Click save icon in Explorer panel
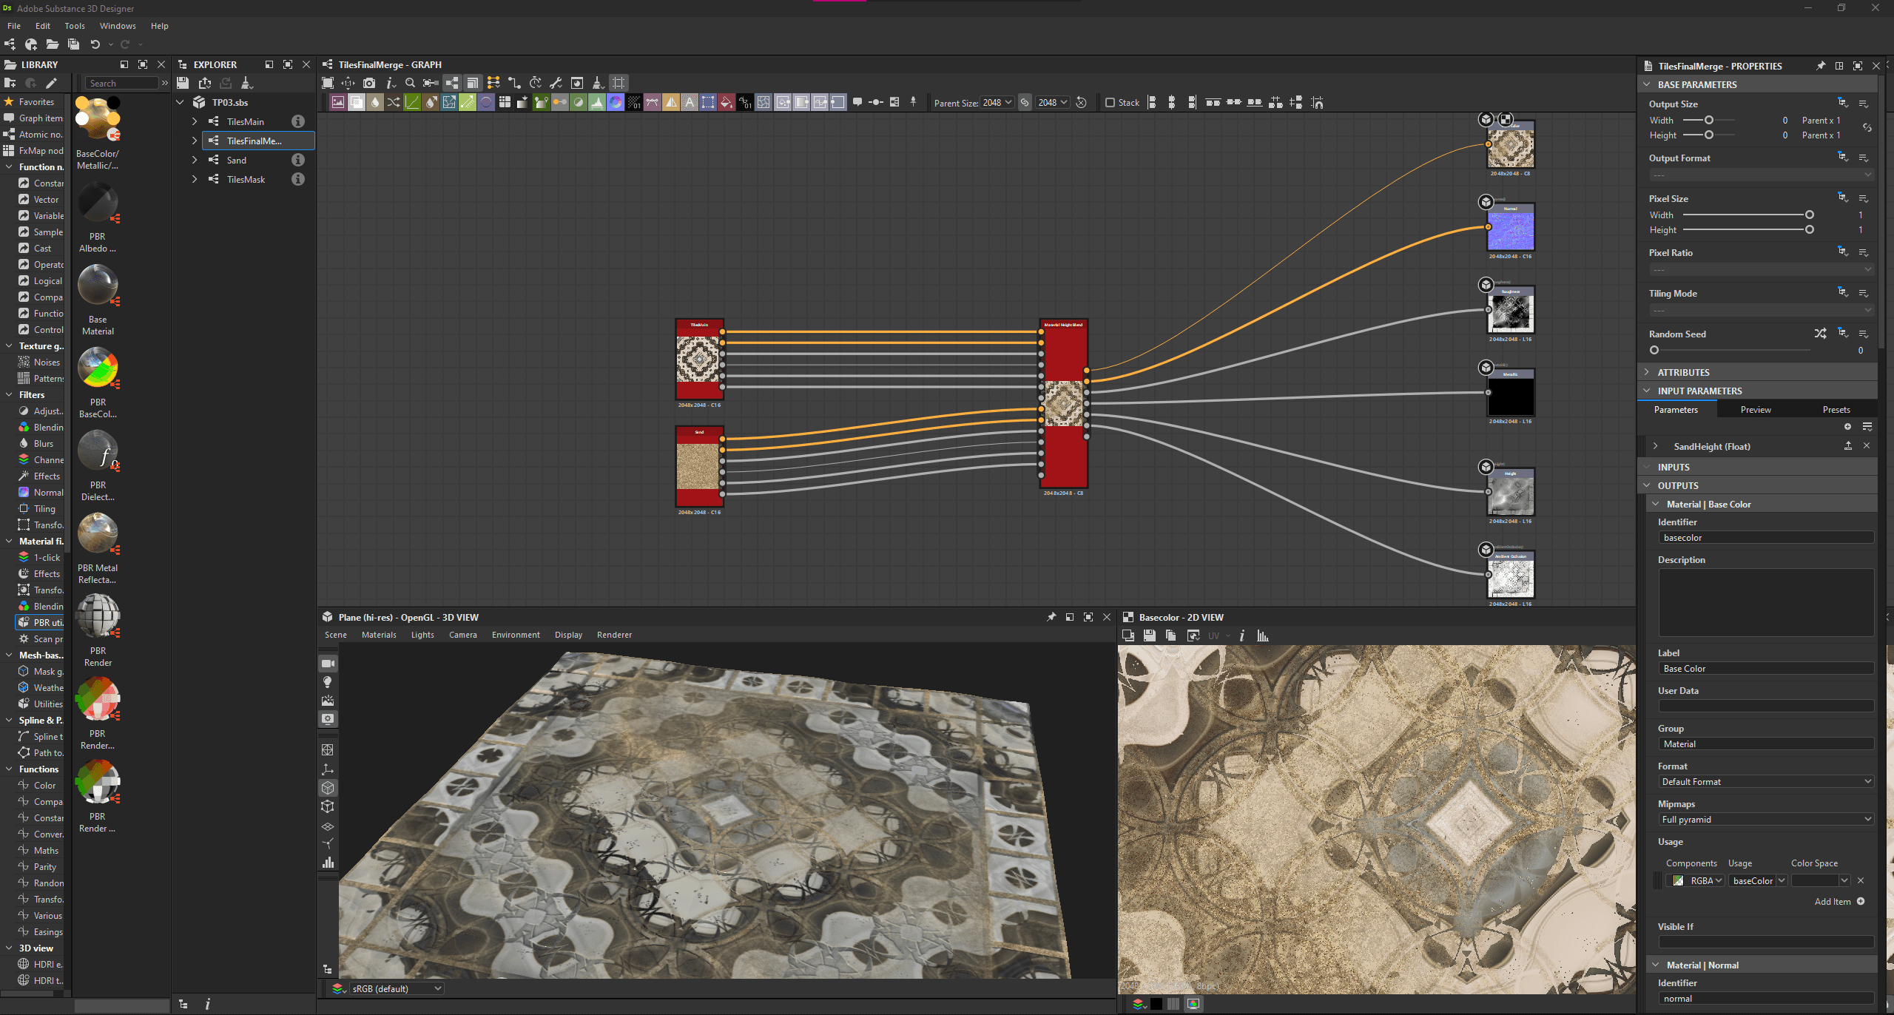The height and width of the screenshot is (1015, 1894). tap(183, 83)
